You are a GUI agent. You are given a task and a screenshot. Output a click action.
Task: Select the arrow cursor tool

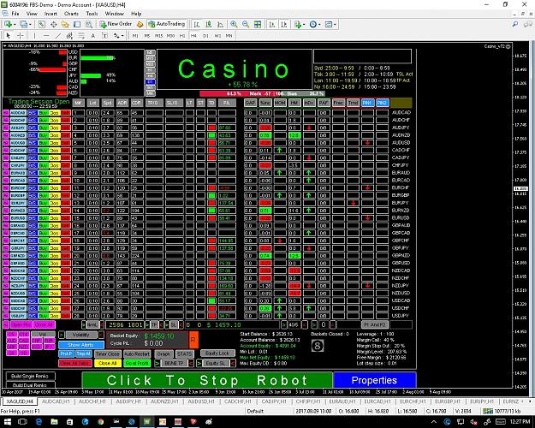(9, 35)
